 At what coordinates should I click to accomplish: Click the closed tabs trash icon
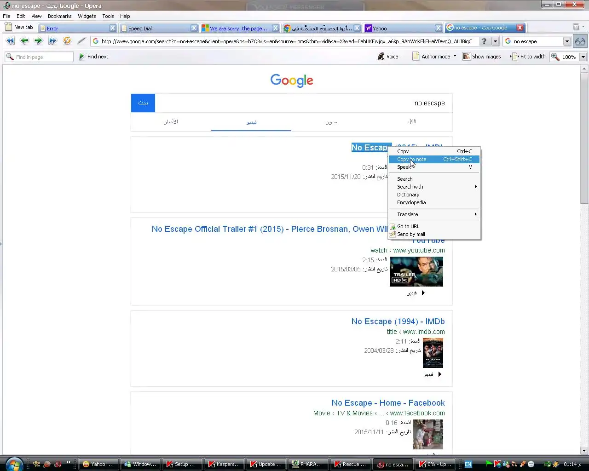(576, 27)
